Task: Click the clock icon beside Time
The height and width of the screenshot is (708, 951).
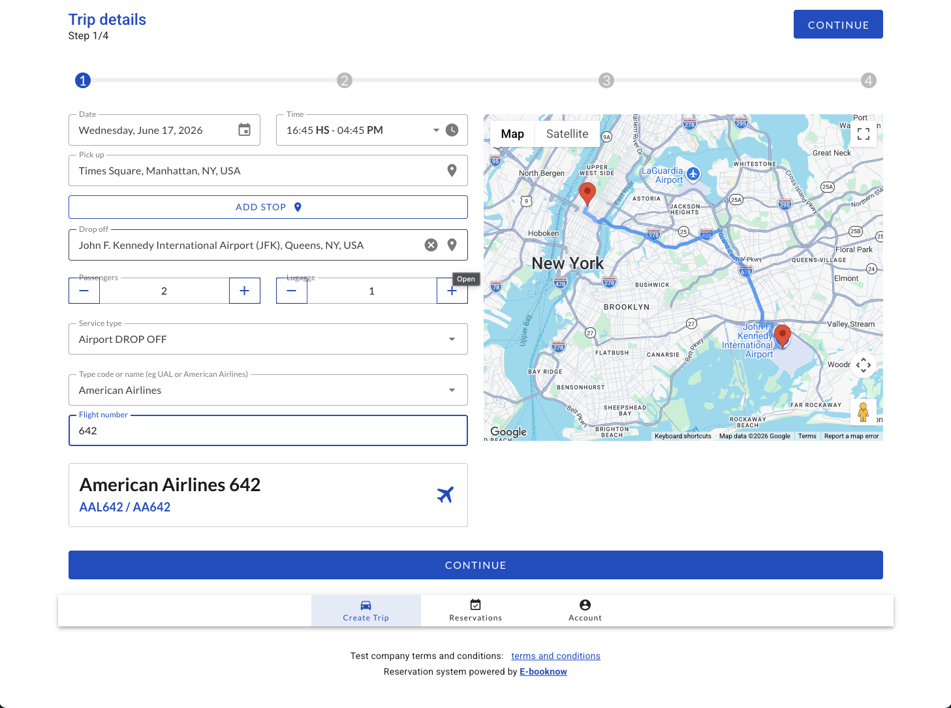Action: [x=452, y=130]
